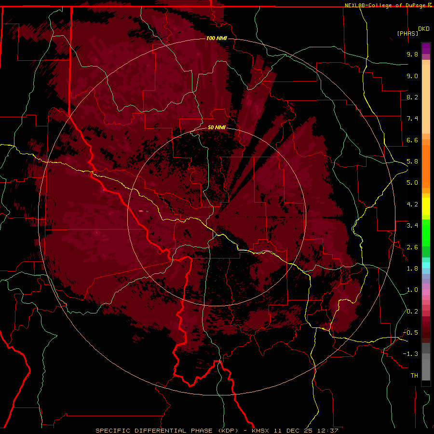Click the 5.8 color scale value
Viewport: 434px width, 434px height.
[412, 162]
